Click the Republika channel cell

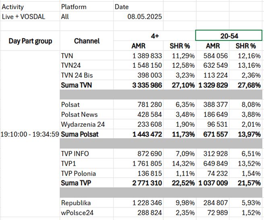pyautogui.click(x=76, y=203)
